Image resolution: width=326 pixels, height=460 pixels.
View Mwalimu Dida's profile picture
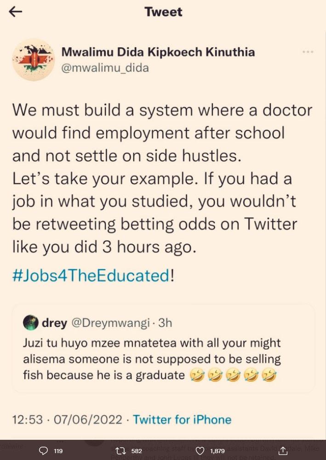click(x=33, y=60)
